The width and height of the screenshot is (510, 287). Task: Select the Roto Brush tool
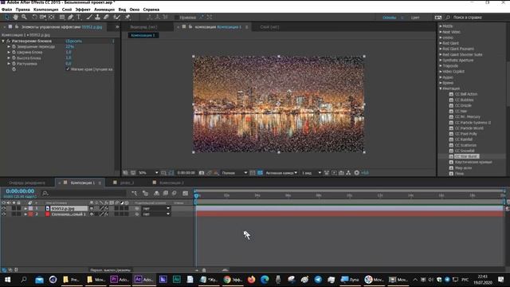117,17
